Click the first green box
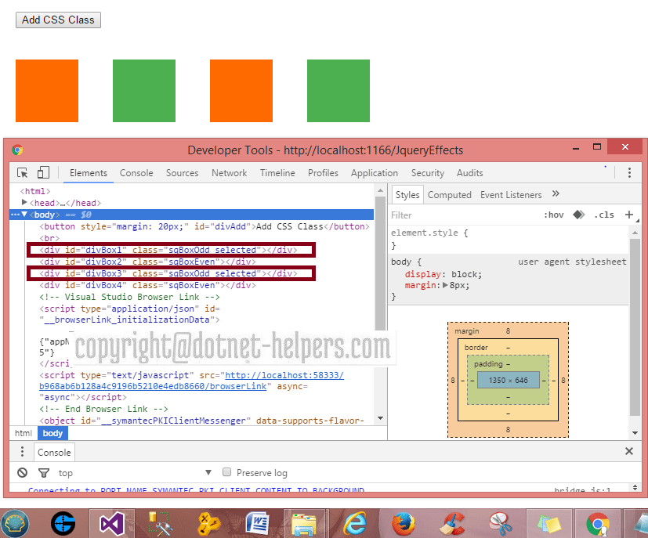Screen dimensions: 648x538 tap(144, 91)
